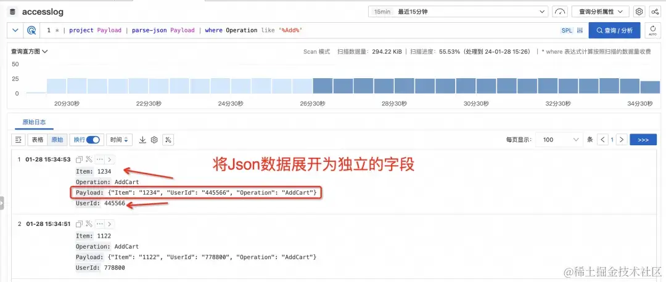Open query tuning sliders icon
Image resolution: width=666 pixels, height=282 pixels.
click(x=580, y=31)
